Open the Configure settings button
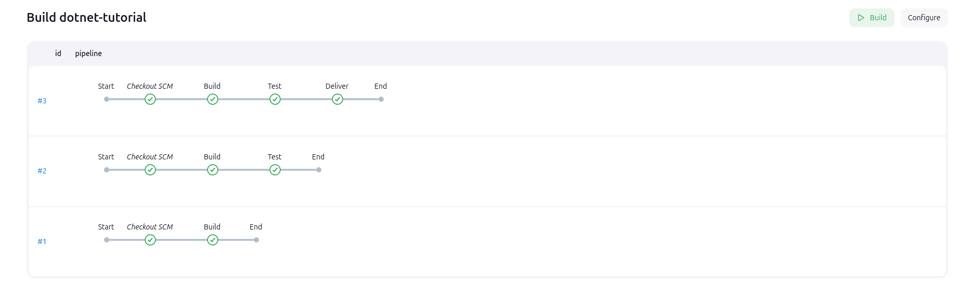961x297 pixels. (x=924, y=18)
